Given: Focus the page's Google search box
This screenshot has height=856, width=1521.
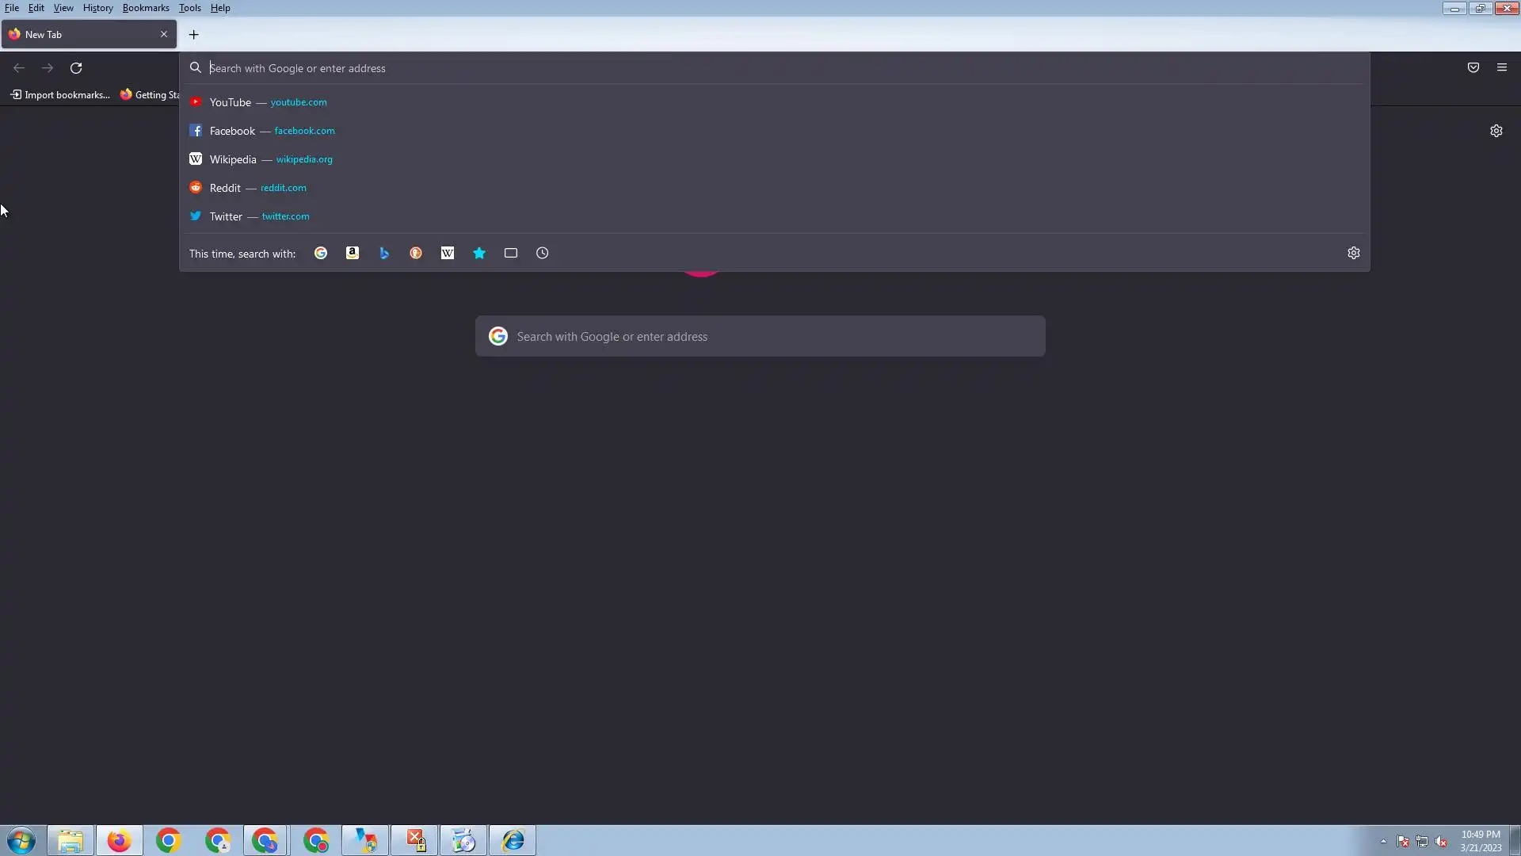Looking at the screenshot, I should pos(760,337).
